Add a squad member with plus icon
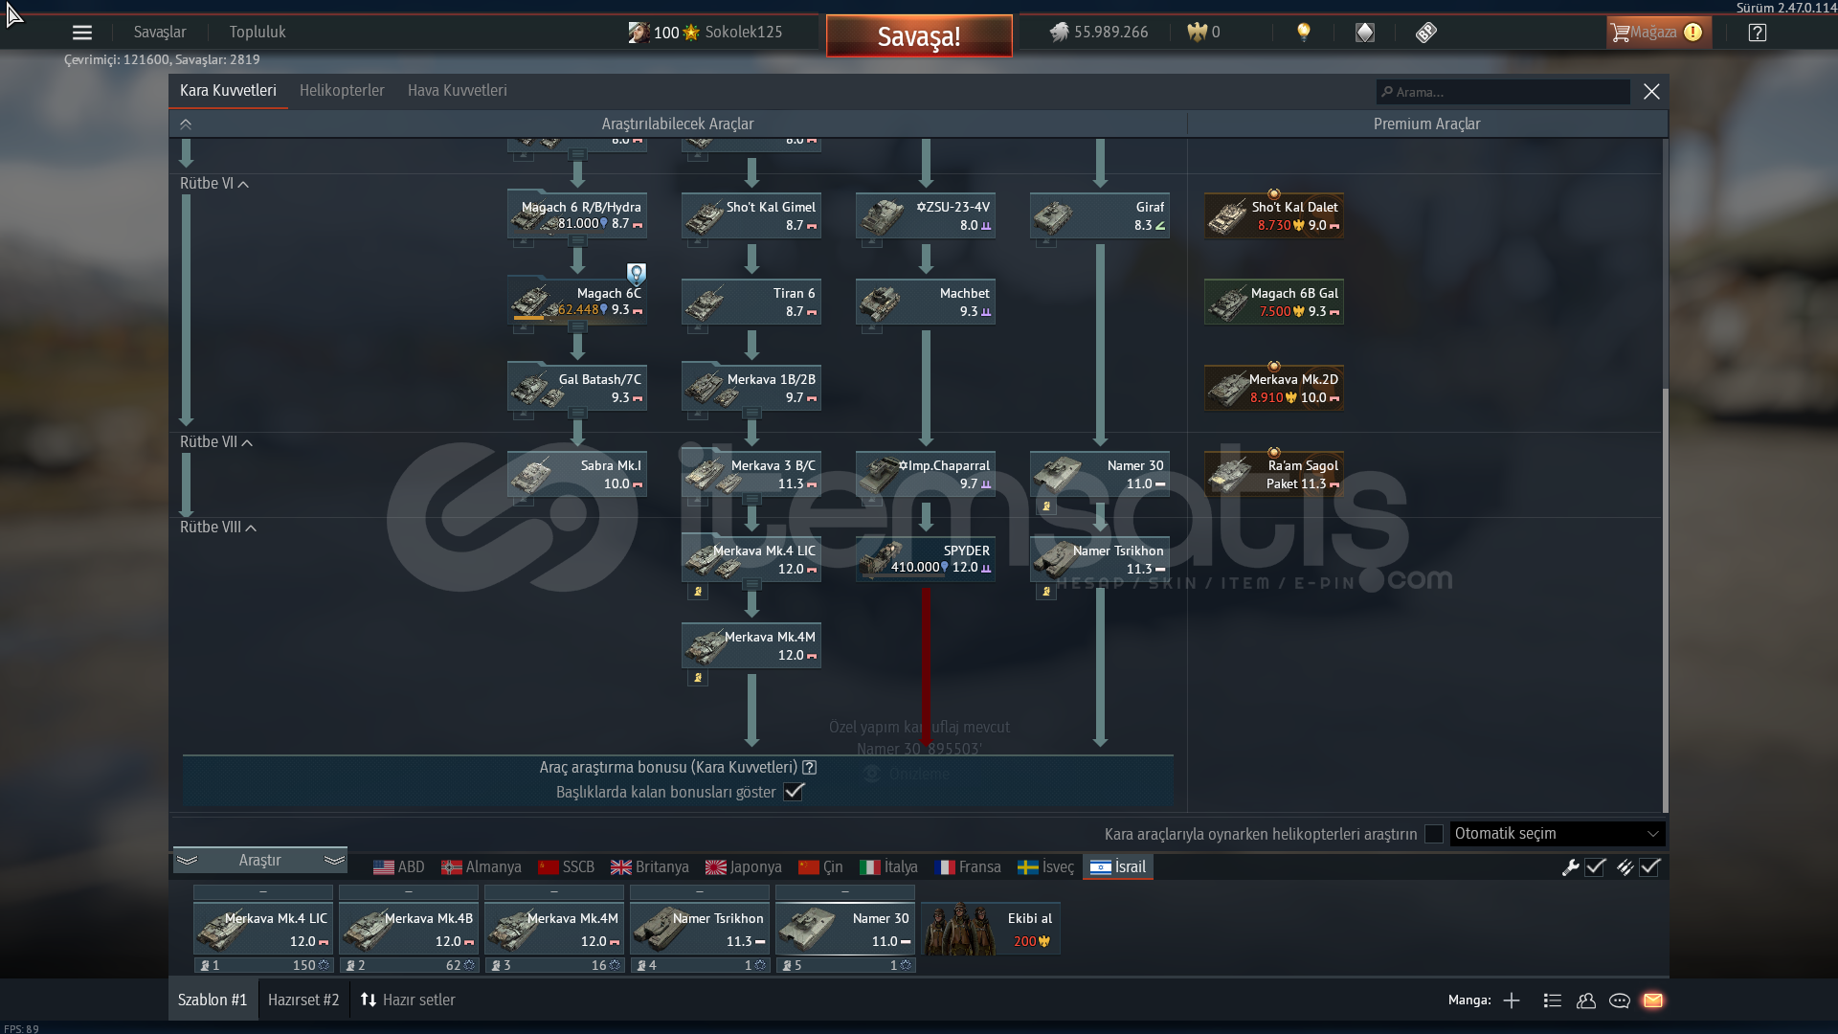The image size is (1838, 1034). (x=1512, y=1000)
